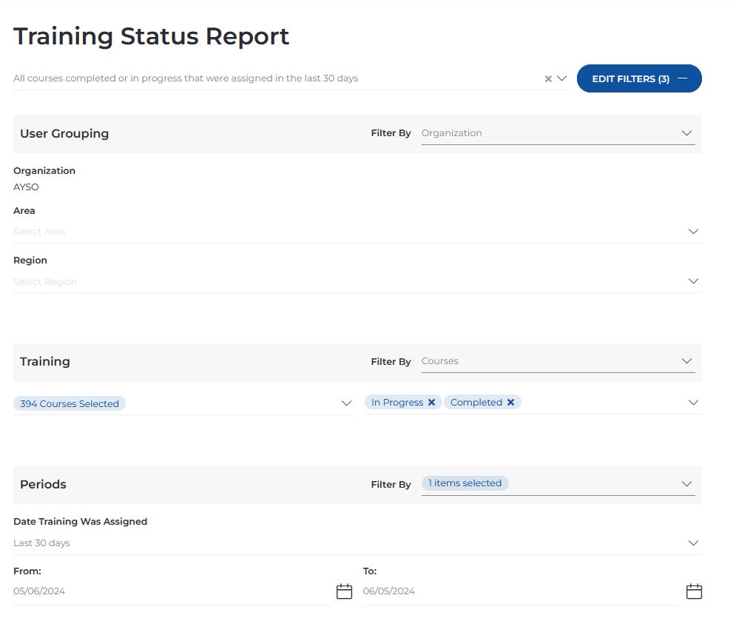
Task: Expand the 394 Courses Selected chevron
Action: pyautogui.click(x=346, y=403)
